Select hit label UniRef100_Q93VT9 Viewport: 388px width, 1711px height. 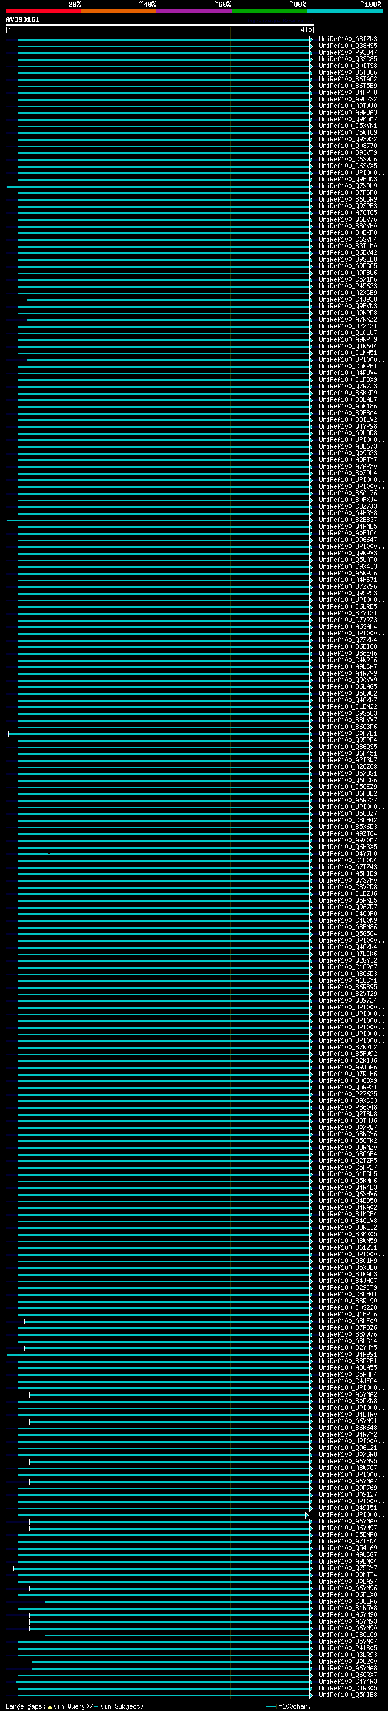[x=348, y=153]
